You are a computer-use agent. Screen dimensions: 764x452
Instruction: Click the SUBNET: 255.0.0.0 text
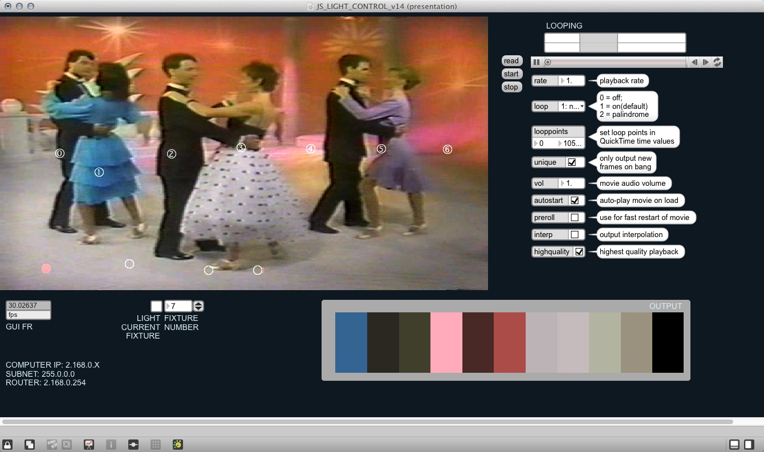[x=40, y=374]
